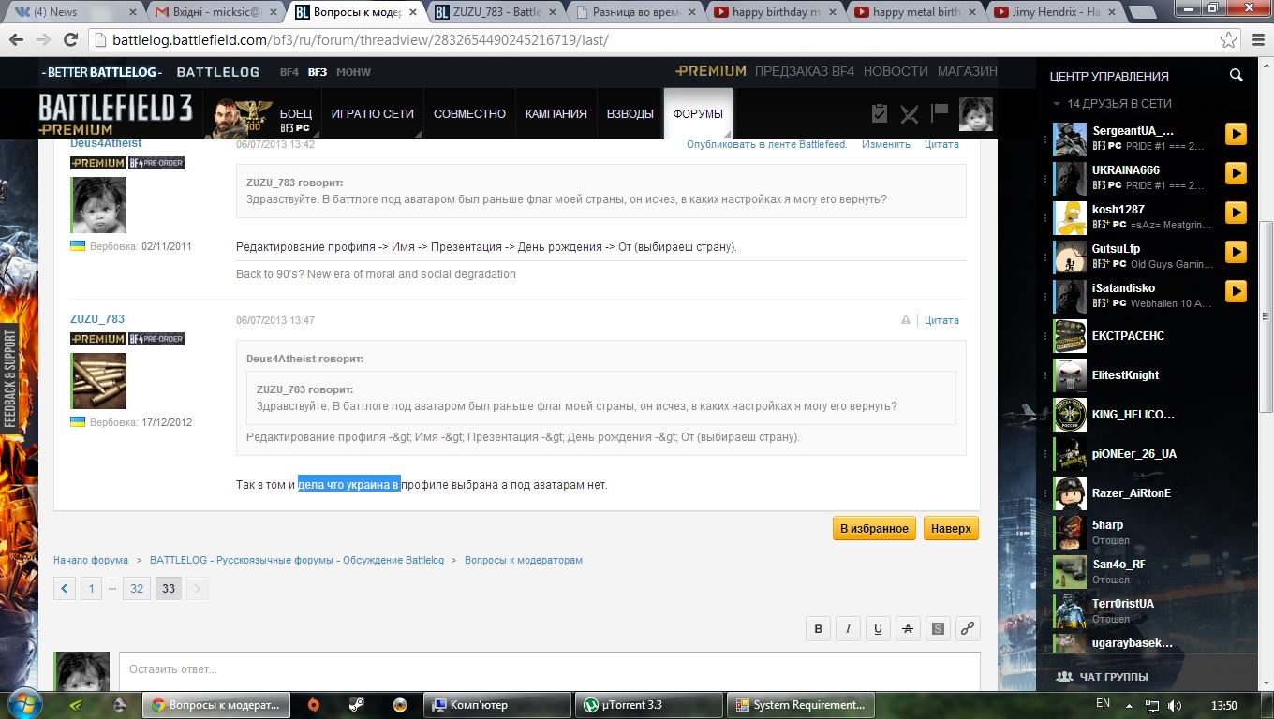This screenshot has width=1274, height=719.
Task: Go to Начало форума breadcrumb
Action: pos(91,560)
